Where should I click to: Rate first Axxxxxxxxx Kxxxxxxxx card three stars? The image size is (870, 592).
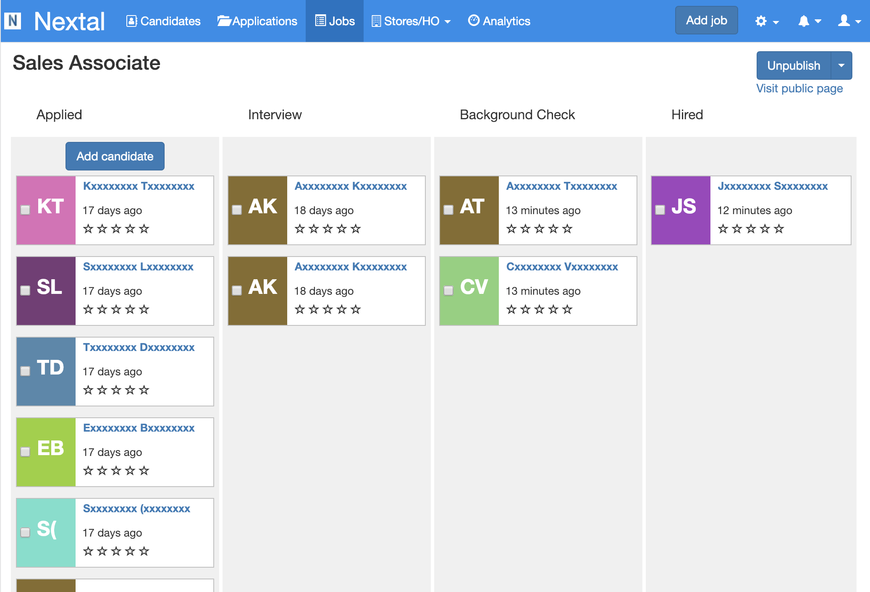pyautogui.click(x=328, y=229)
